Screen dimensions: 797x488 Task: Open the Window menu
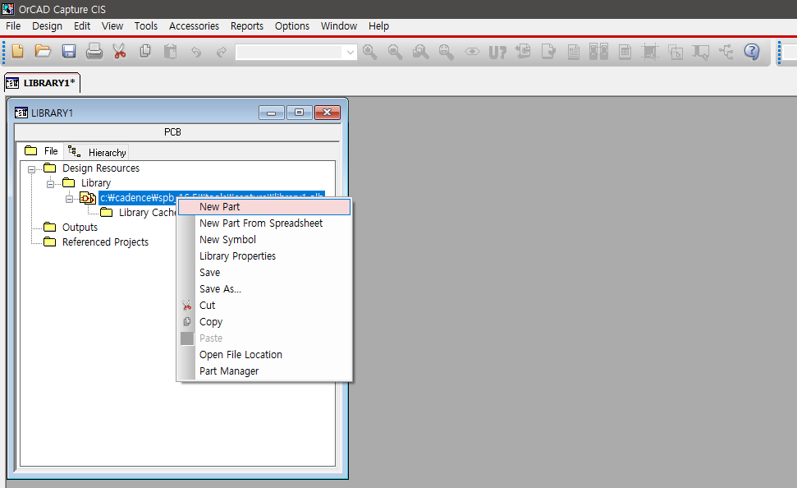click(339, 26)
